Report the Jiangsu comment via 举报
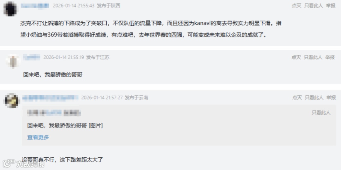341x170 pixels. (x=330, y=57)
